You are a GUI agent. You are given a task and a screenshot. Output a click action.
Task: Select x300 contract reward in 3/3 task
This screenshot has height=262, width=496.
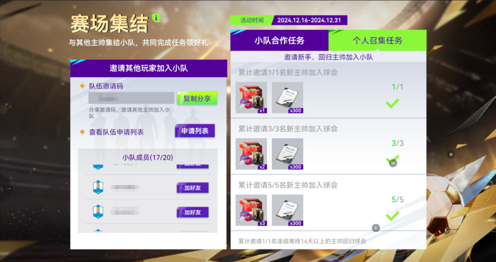287,154
